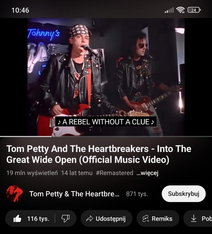This screenshot has height=234, width=212.
Task: Tap the Wi-Fi status icon
Action: point(180,10)
